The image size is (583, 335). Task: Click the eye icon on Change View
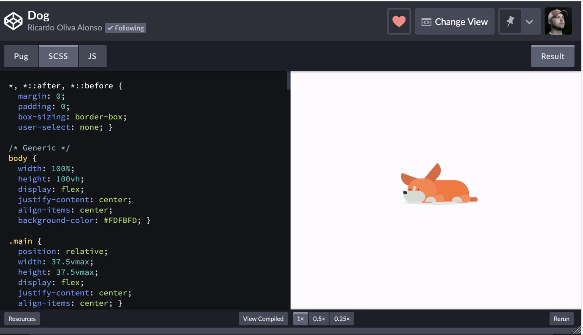click(x=426, y=22)
